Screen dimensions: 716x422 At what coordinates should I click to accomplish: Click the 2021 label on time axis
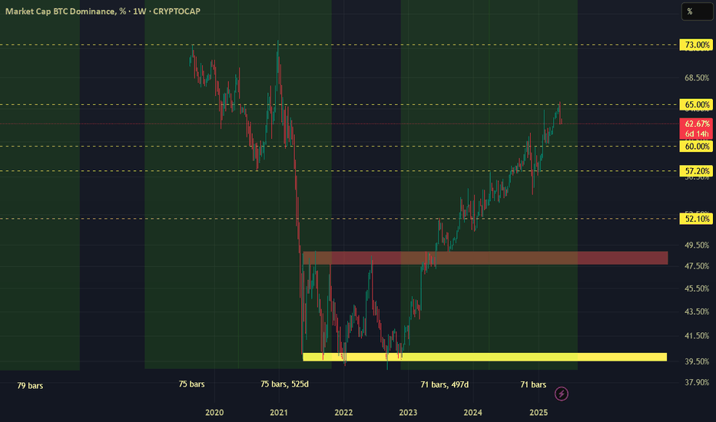[x=279, y=413]
